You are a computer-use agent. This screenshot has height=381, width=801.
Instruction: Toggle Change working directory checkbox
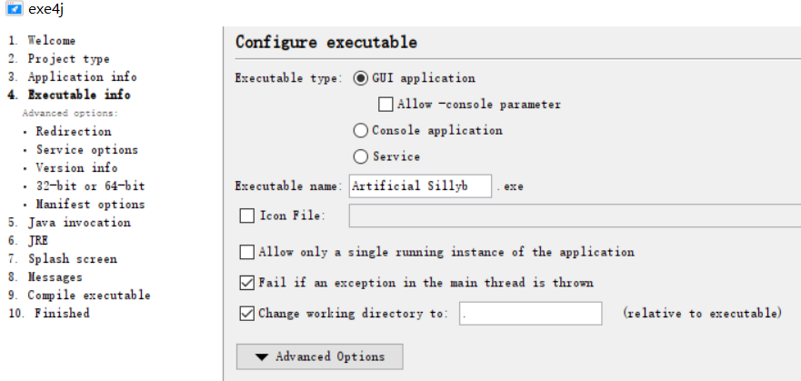tap(246, 314)
